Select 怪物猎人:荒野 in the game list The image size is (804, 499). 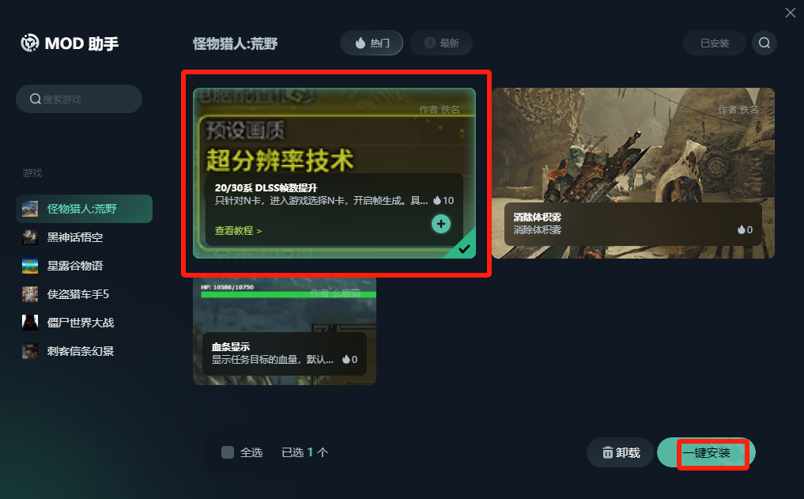coord(84,209)
